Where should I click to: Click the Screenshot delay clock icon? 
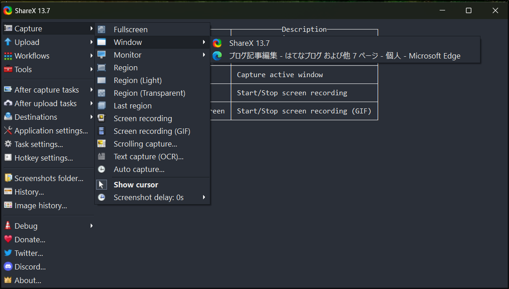(x=102, y=197)
